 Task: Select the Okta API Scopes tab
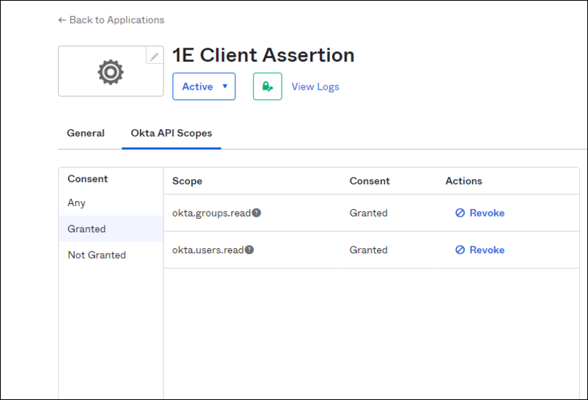click(172, 134)
